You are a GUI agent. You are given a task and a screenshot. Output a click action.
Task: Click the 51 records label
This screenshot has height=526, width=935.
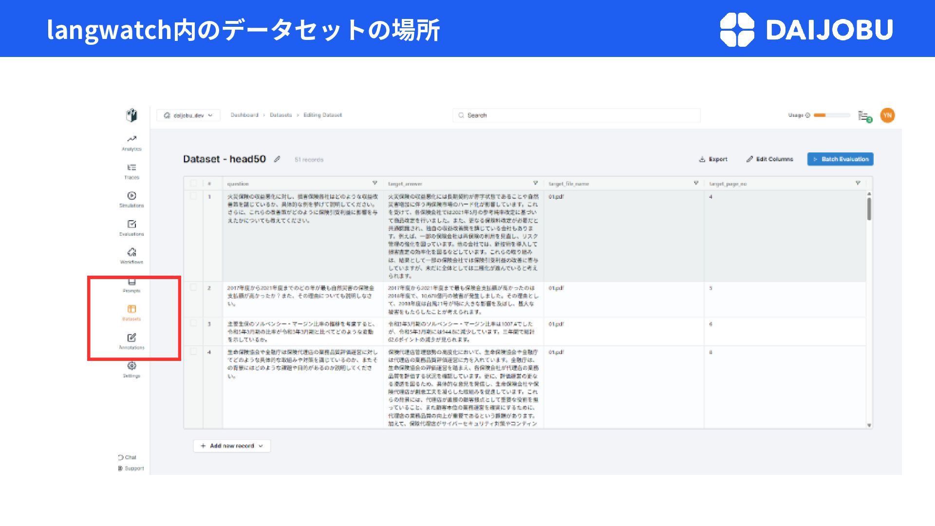click(309, 160)
